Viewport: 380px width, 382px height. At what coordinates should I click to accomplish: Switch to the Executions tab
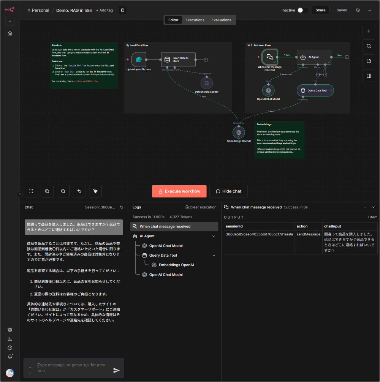(195, 20)
